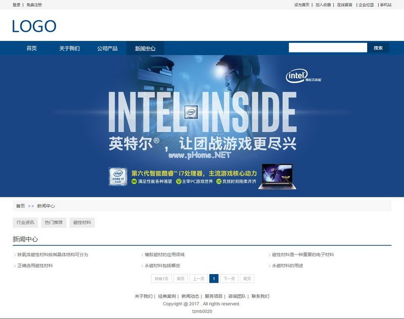Open 服务项目 in the footer
The width and height of the screenshot is (404, 319).
pos(214,296)
